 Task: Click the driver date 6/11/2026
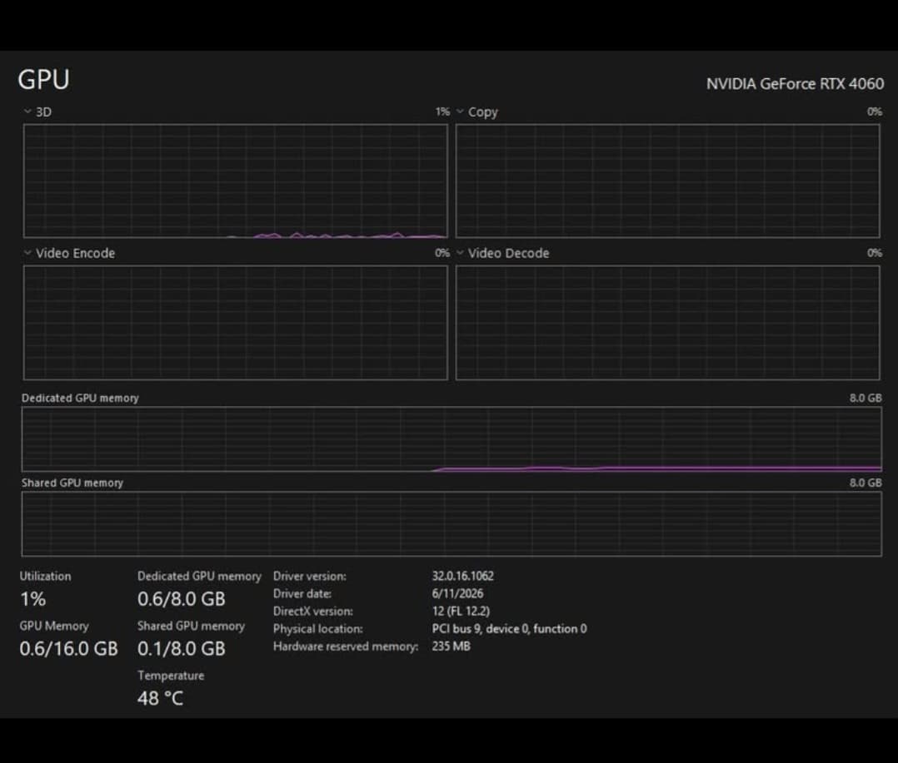click(457, 594)
